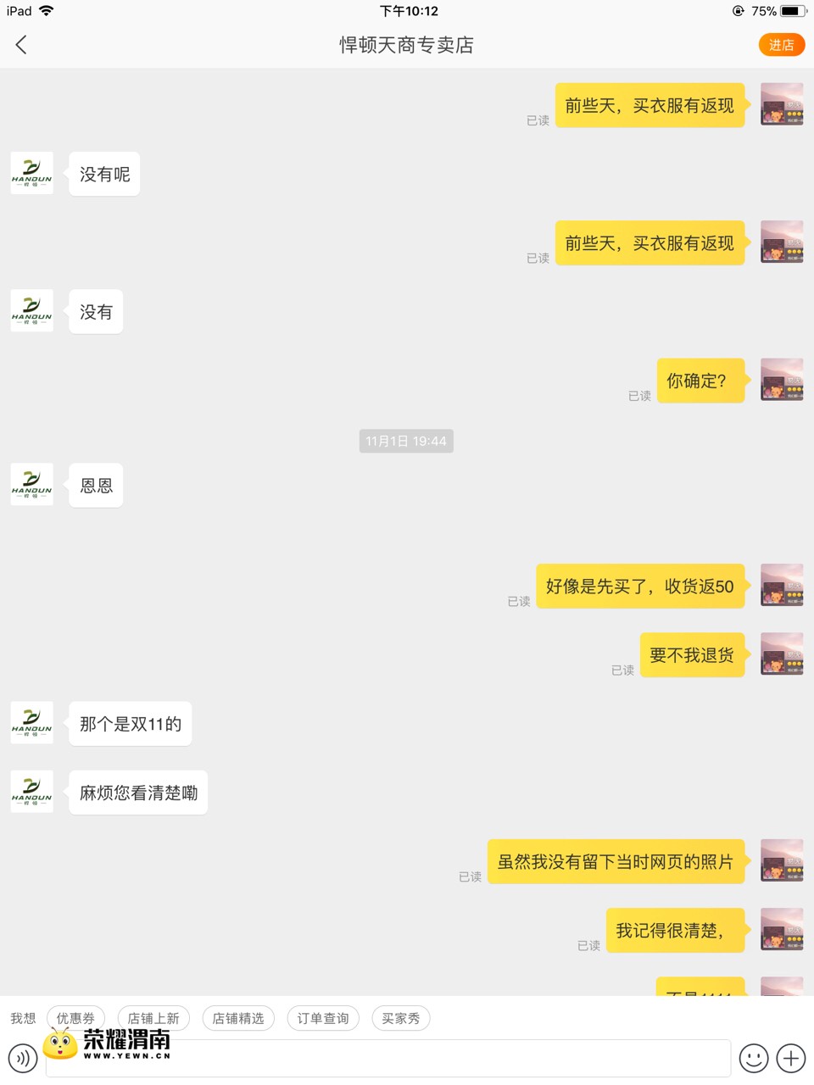Open 订单查询 order lookup
This screenshot has height=1085, width=814.
click(x=323, y=1018)
